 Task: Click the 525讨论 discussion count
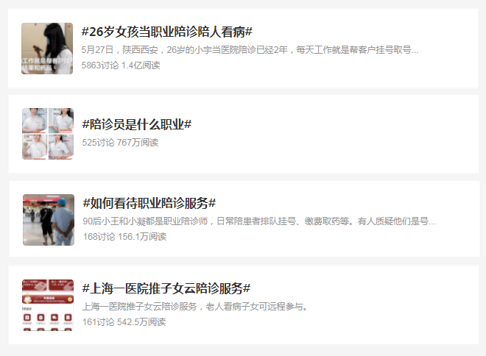tap(98, 143)
